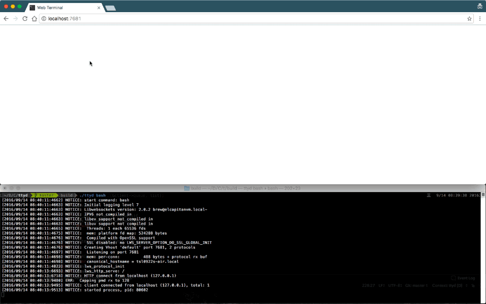This screenshot has width=486, height=304.
Task: Open the browser home page icon
Action: coord(34,18)
